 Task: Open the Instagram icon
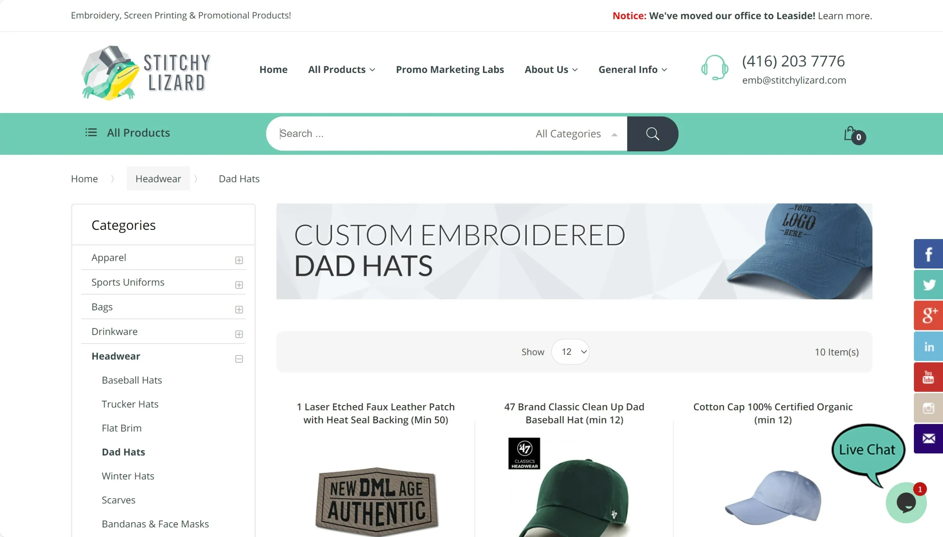[x=929, y=408]
